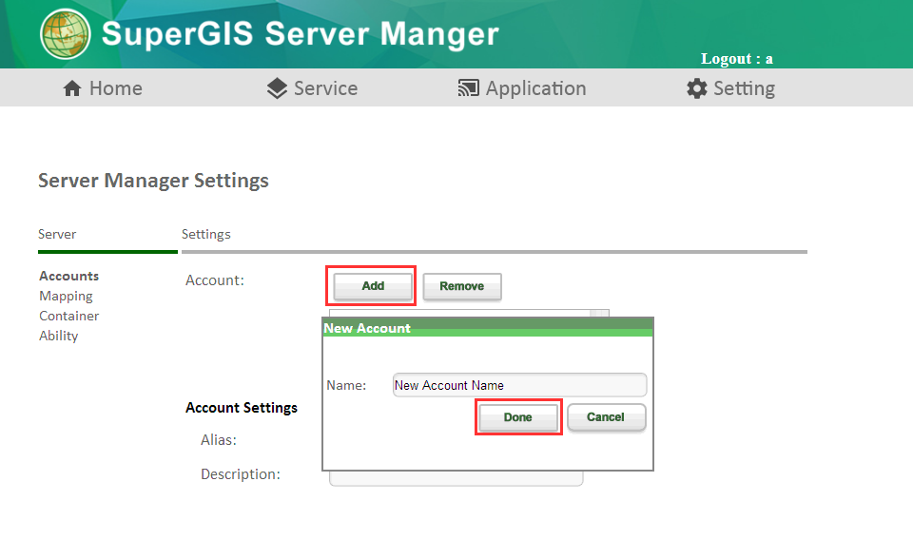Open Service using the layers icon
913x559 pixels.
pyautogui.click(x=277, y=88)
